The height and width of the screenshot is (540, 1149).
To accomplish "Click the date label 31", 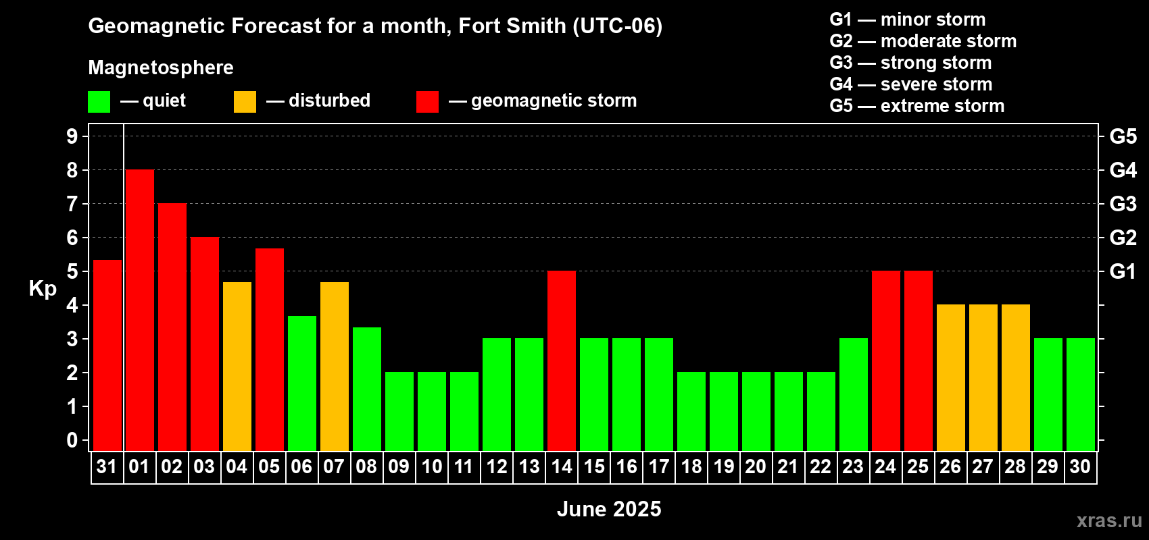I will pos(107,466).
